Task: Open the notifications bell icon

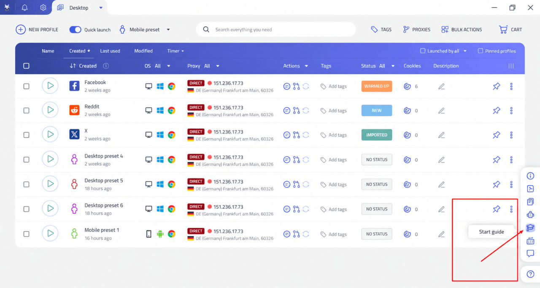Action: 24,8
